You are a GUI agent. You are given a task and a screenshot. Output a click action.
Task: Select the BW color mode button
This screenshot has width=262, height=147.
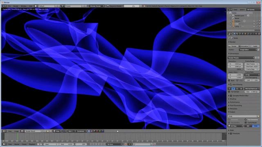coord(248,126)
